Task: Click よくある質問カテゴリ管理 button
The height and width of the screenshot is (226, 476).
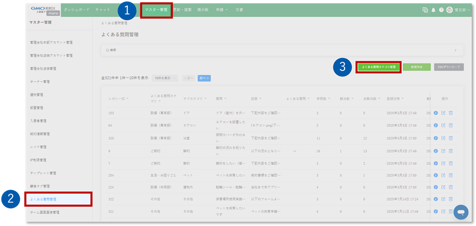Action: pyautogui.click(x=378, y=67)
